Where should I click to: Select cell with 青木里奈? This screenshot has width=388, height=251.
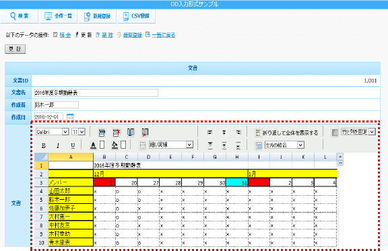point(71,242)
